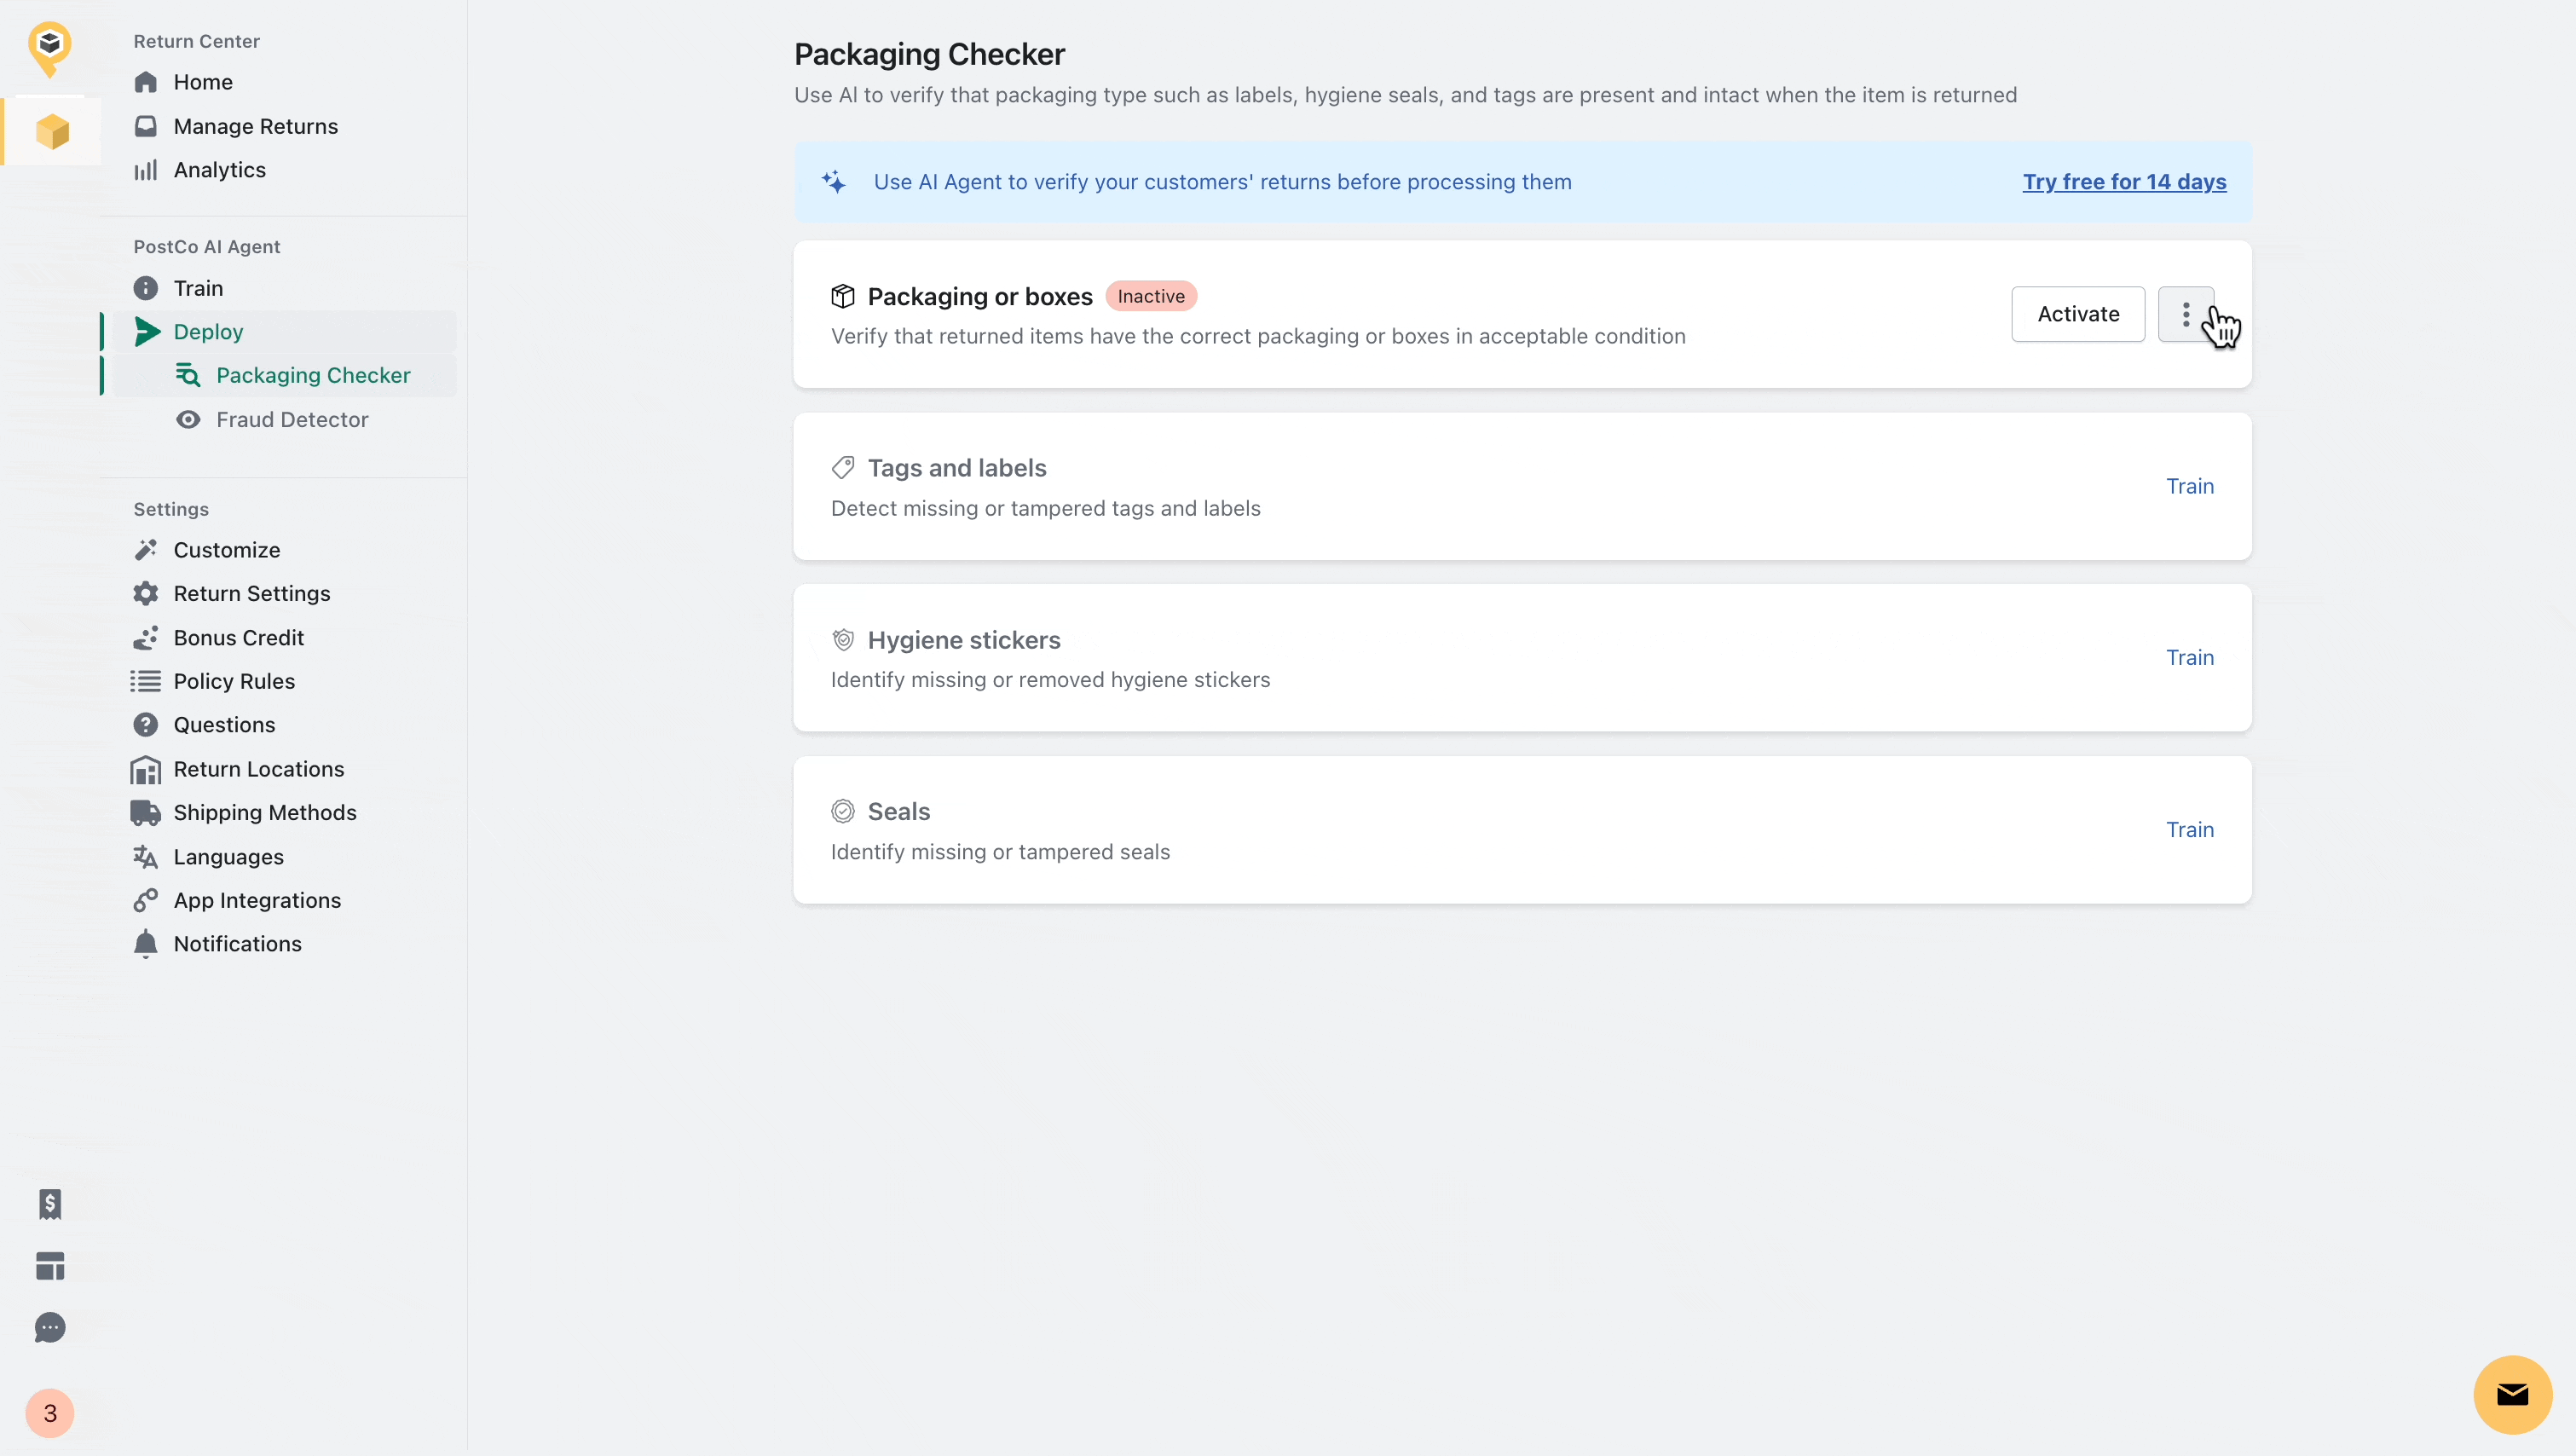Viewport: 2576px width, 1456px height.
Task: Click the Policy Rules list icon
Action: (146, 682)
